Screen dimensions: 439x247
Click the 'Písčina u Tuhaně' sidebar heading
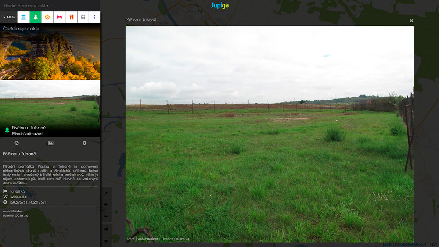19,154
